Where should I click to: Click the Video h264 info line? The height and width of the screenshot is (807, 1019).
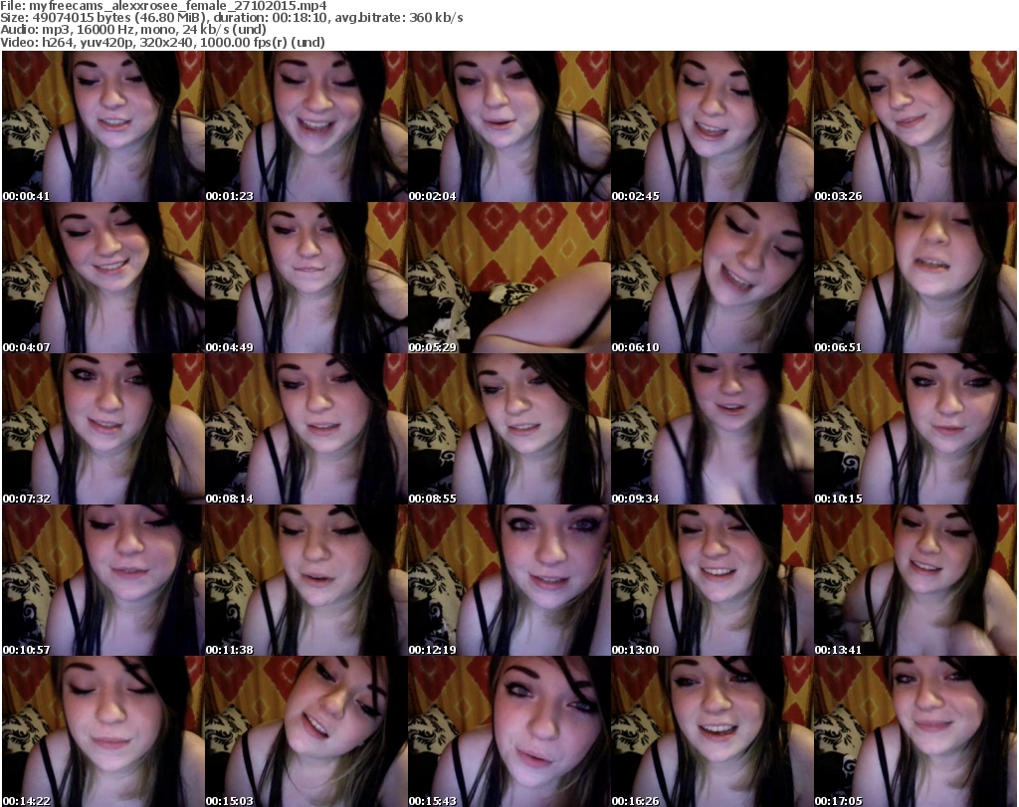[162, 42]
